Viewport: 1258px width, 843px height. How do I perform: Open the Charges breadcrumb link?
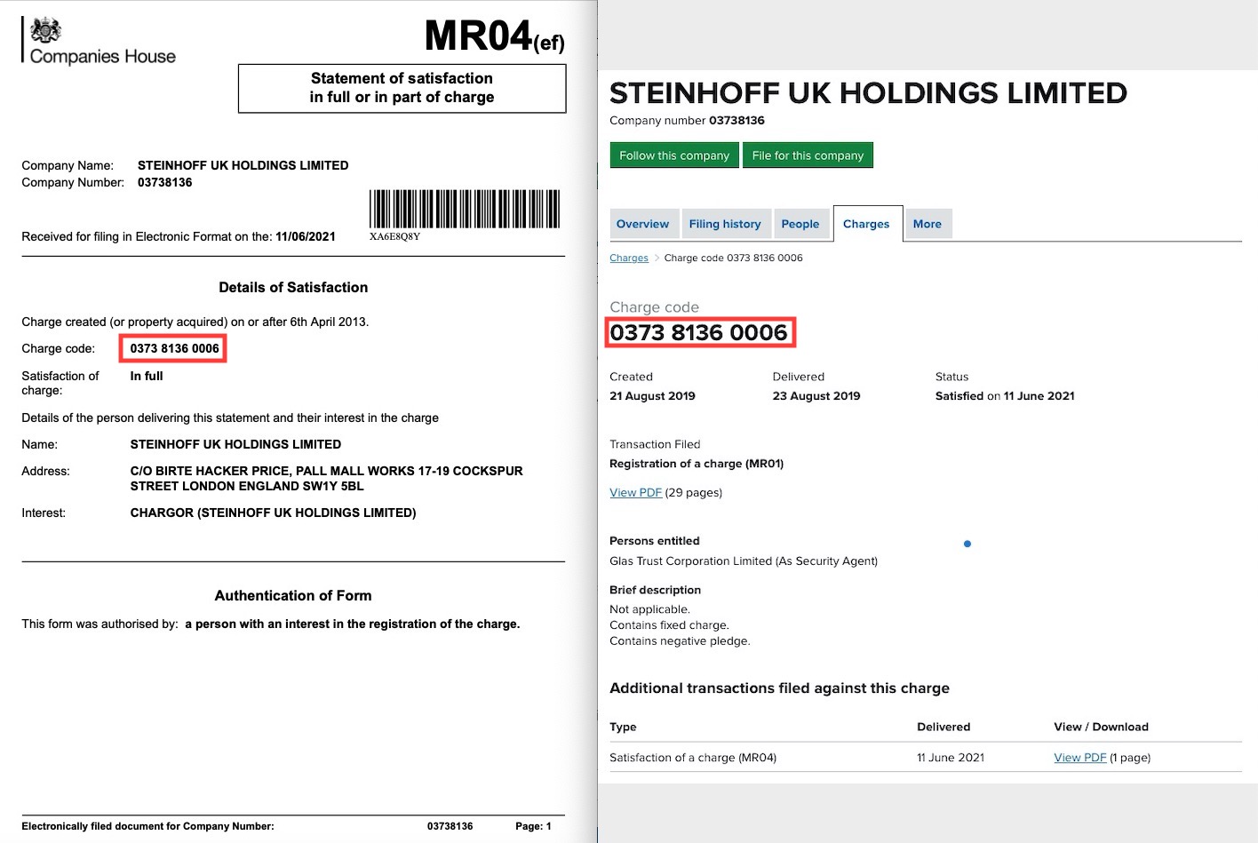628,258
